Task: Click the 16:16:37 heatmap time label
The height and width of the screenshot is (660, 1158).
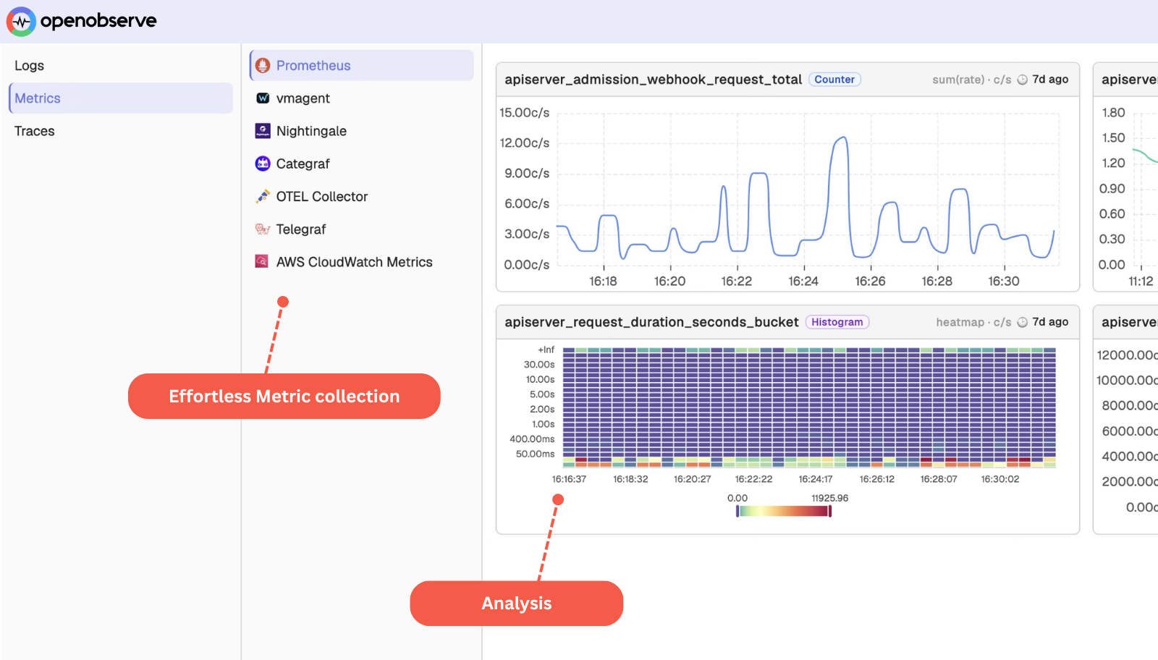Action: 569,479
